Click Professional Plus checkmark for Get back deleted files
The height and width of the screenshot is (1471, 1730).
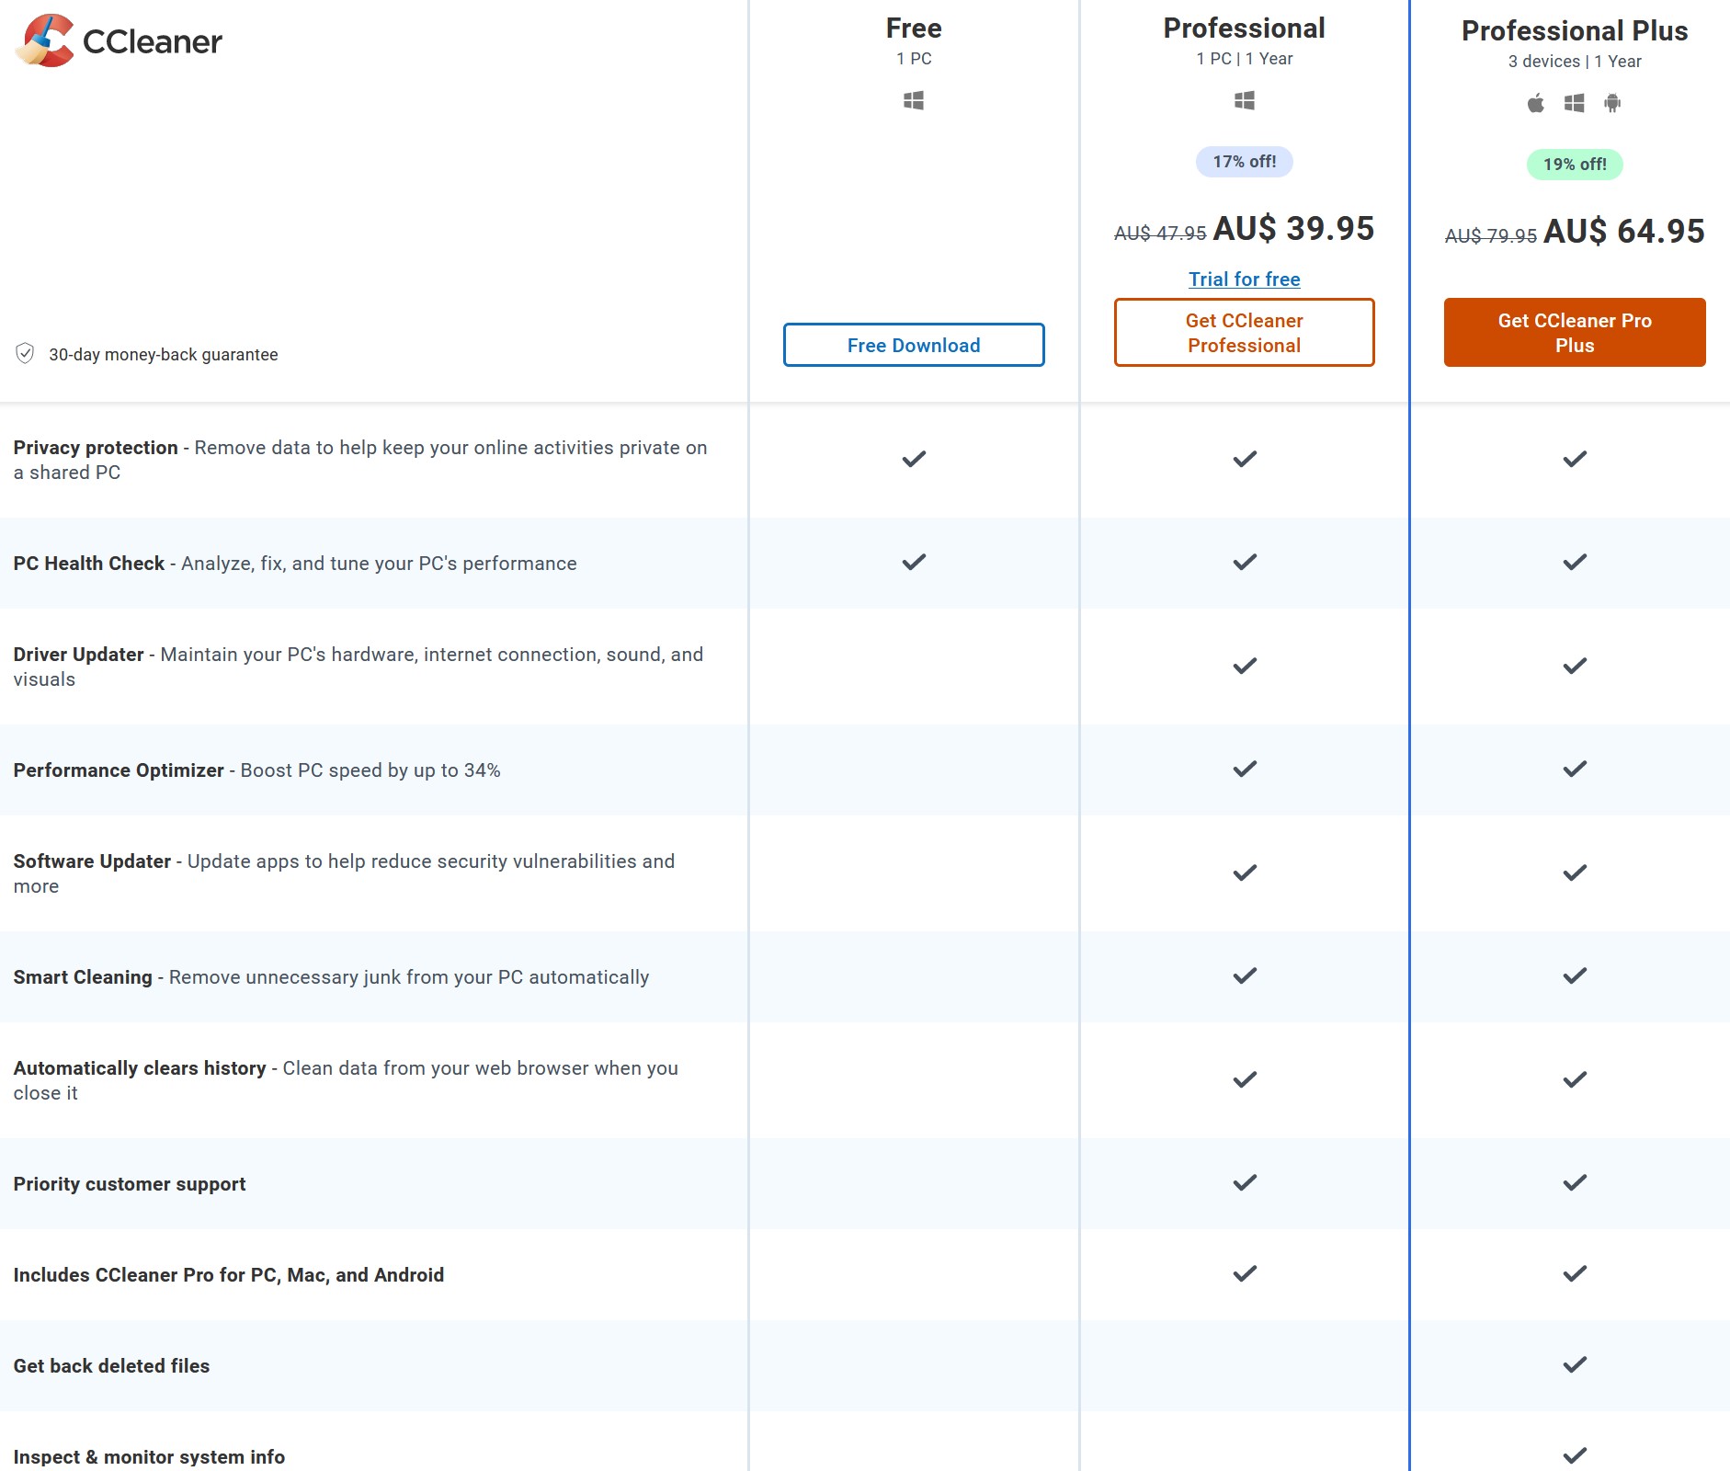(1574, 1365)
